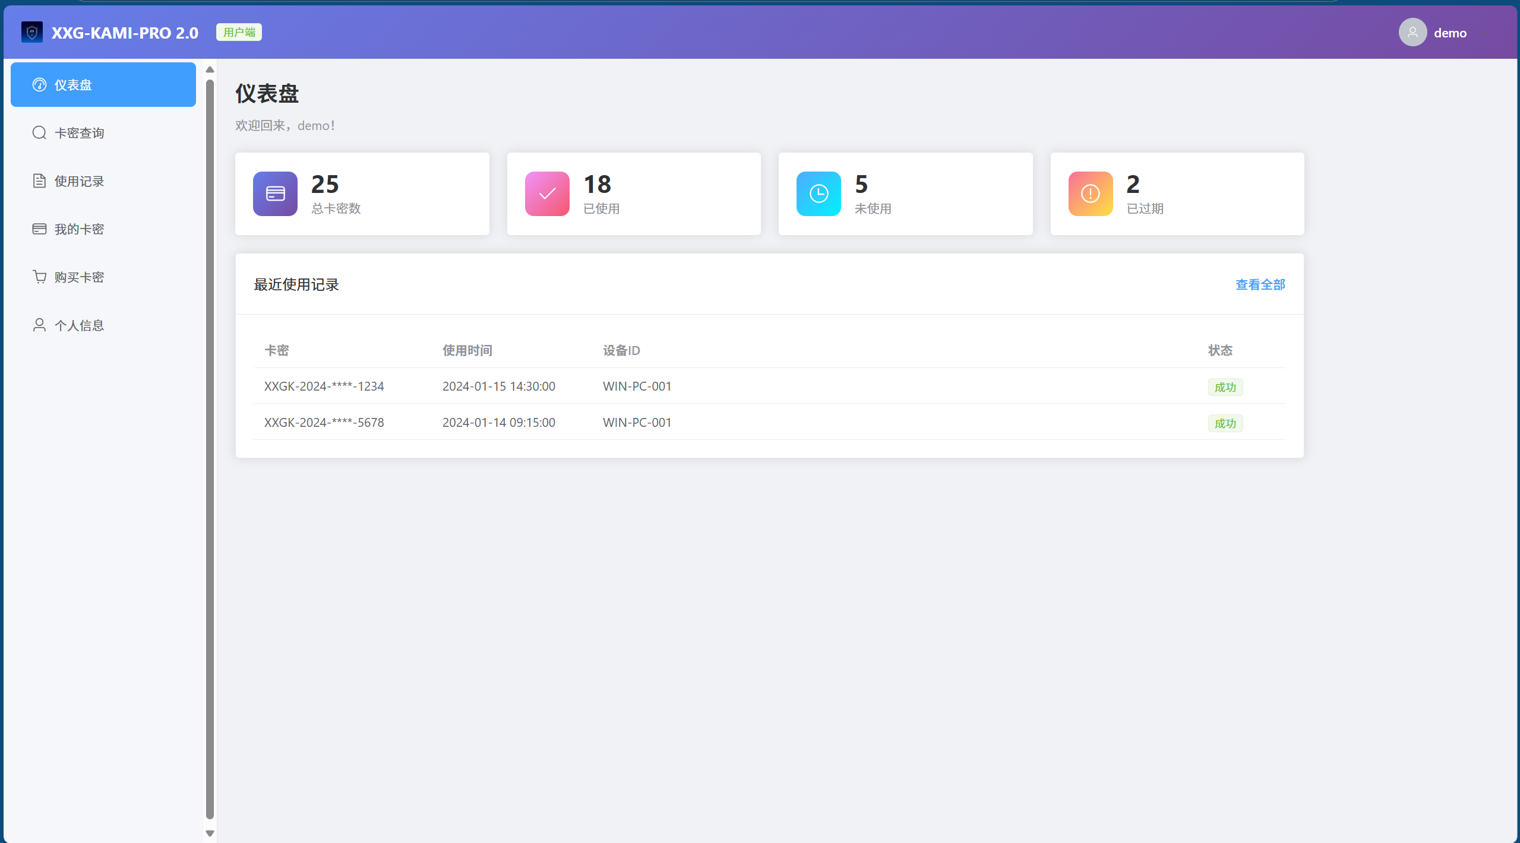Screen dimensions: 1520x843
Task: Click the shopping cart icon in sidebar
Action: click(39, 277)
